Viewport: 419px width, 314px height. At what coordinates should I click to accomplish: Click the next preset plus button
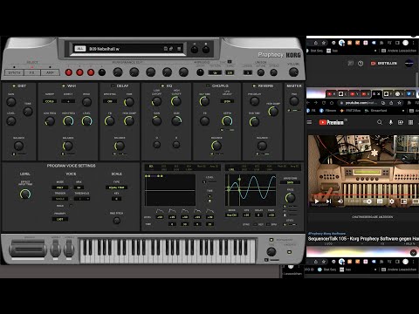206,50
